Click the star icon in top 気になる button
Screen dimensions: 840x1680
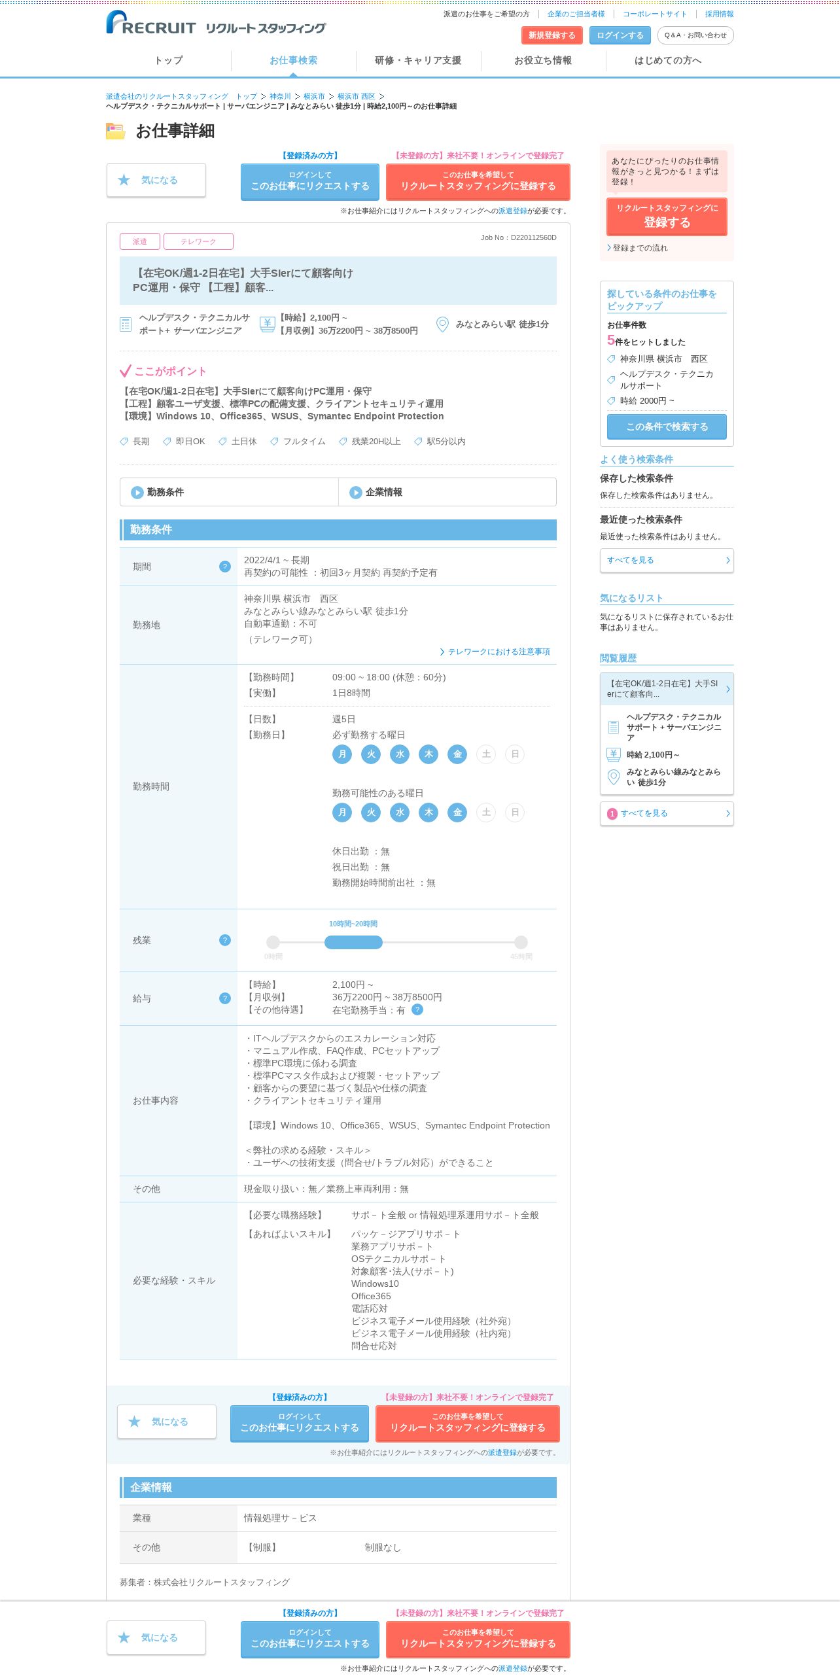click(124, 180)
